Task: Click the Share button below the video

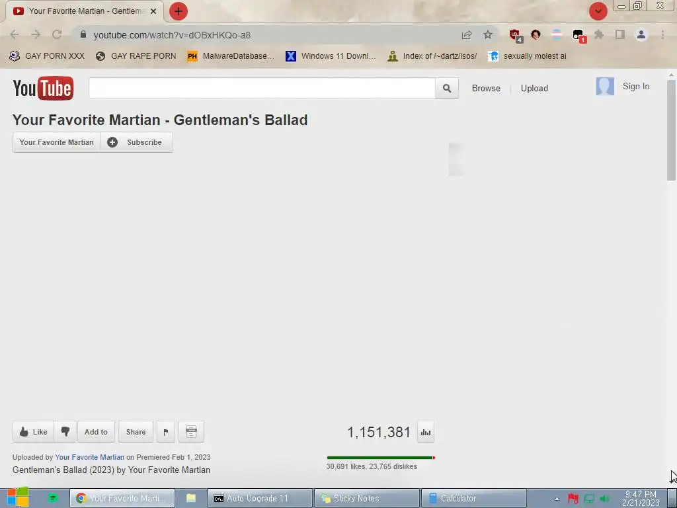Action: (136, 431)
